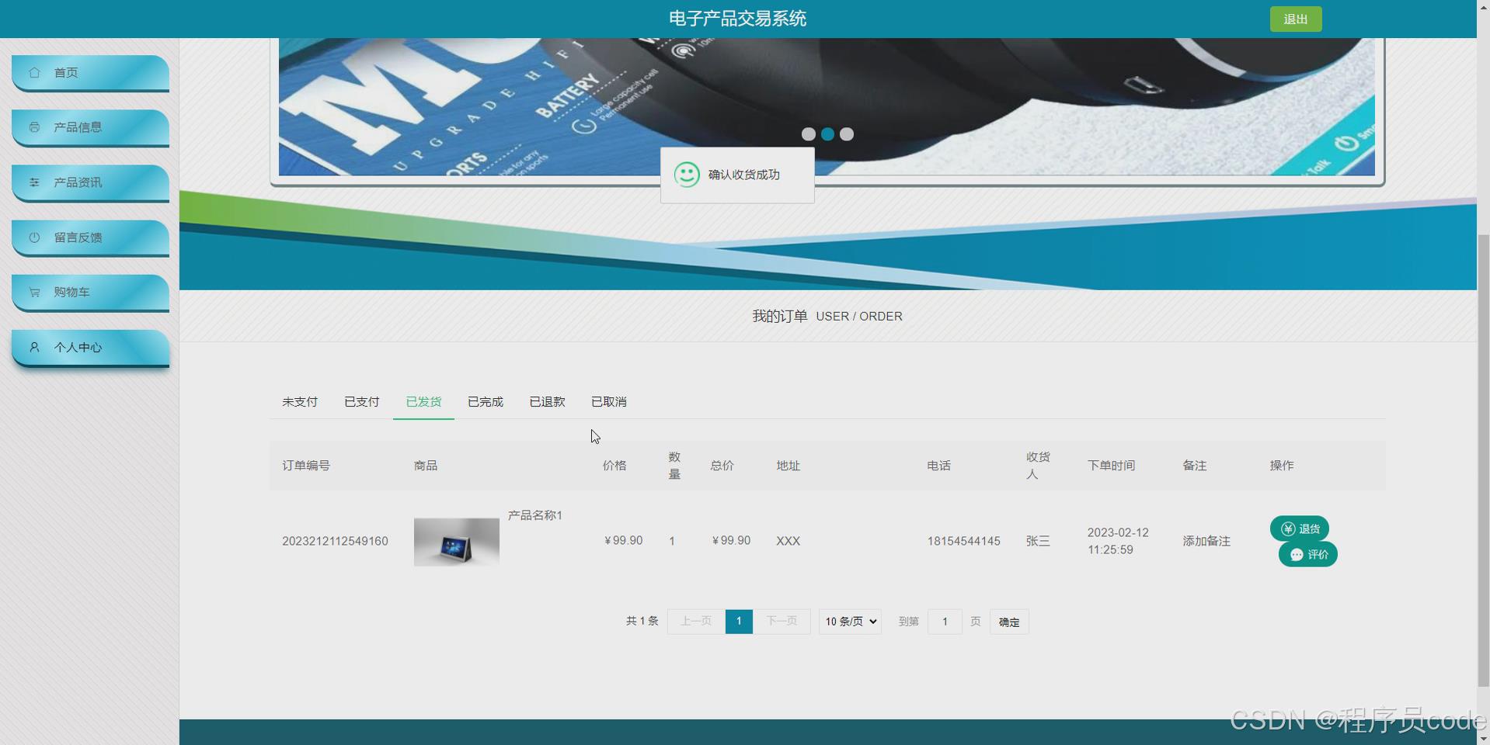Click 添加备注 to add order remark
The image size is (1490, 745).
coord(1206,541)
